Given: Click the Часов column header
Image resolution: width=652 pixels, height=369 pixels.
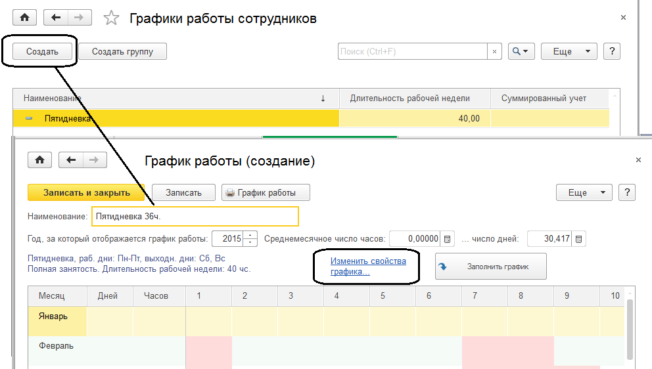Looking at the screenshot, I should 159,296.
